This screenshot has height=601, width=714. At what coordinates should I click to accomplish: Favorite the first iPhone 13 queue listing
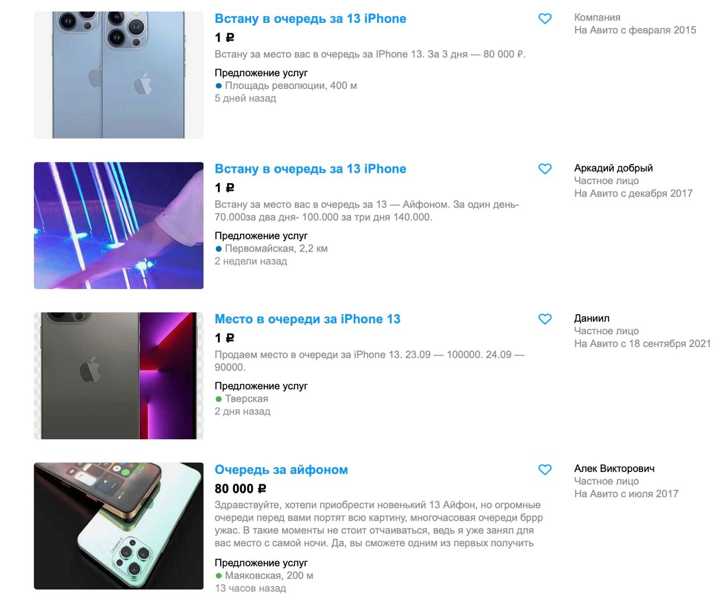click(x=545, y=19)
